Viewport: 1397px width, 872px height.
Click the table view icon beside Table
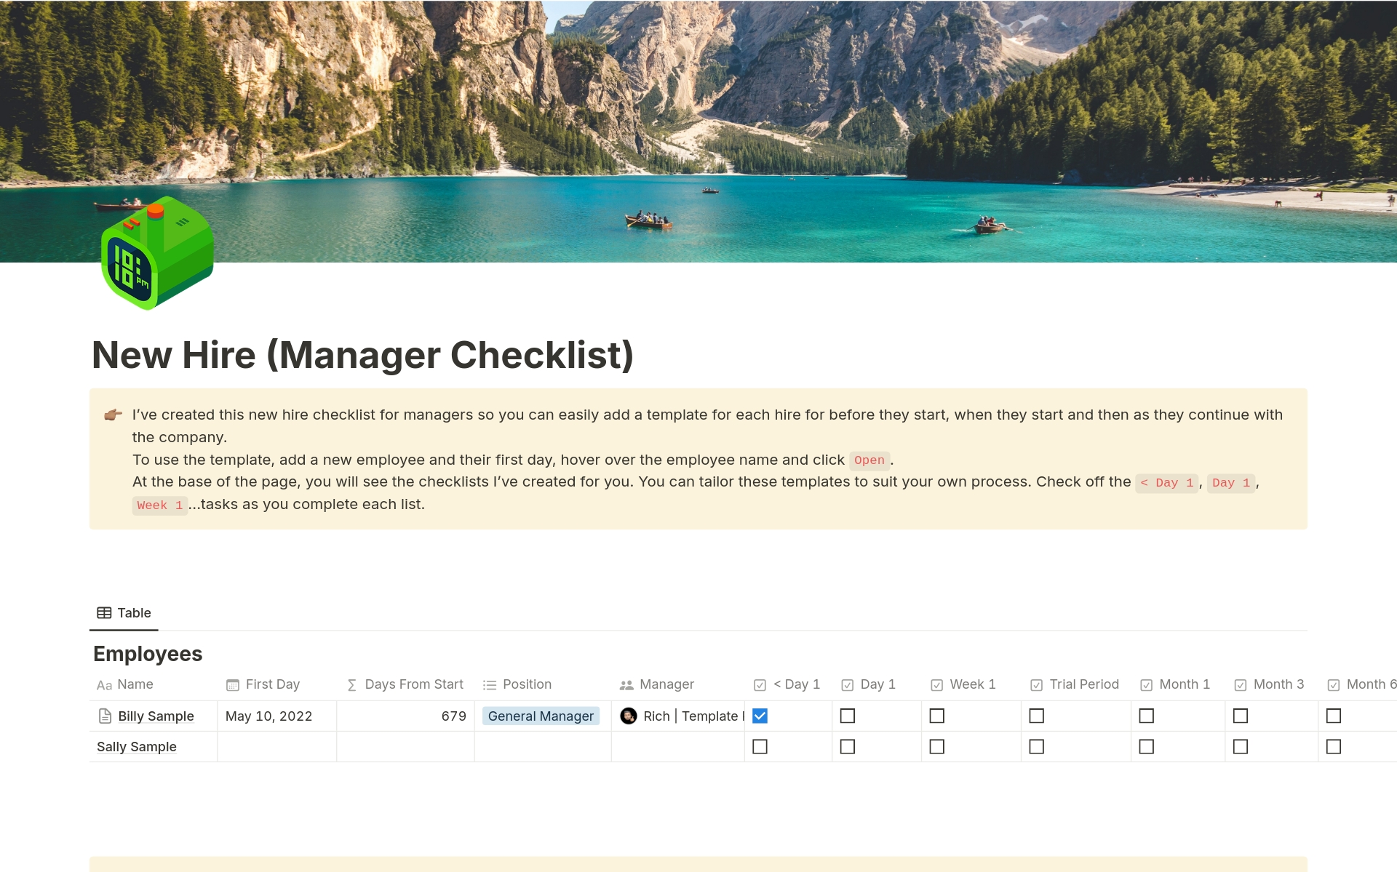tap(104, 613)
